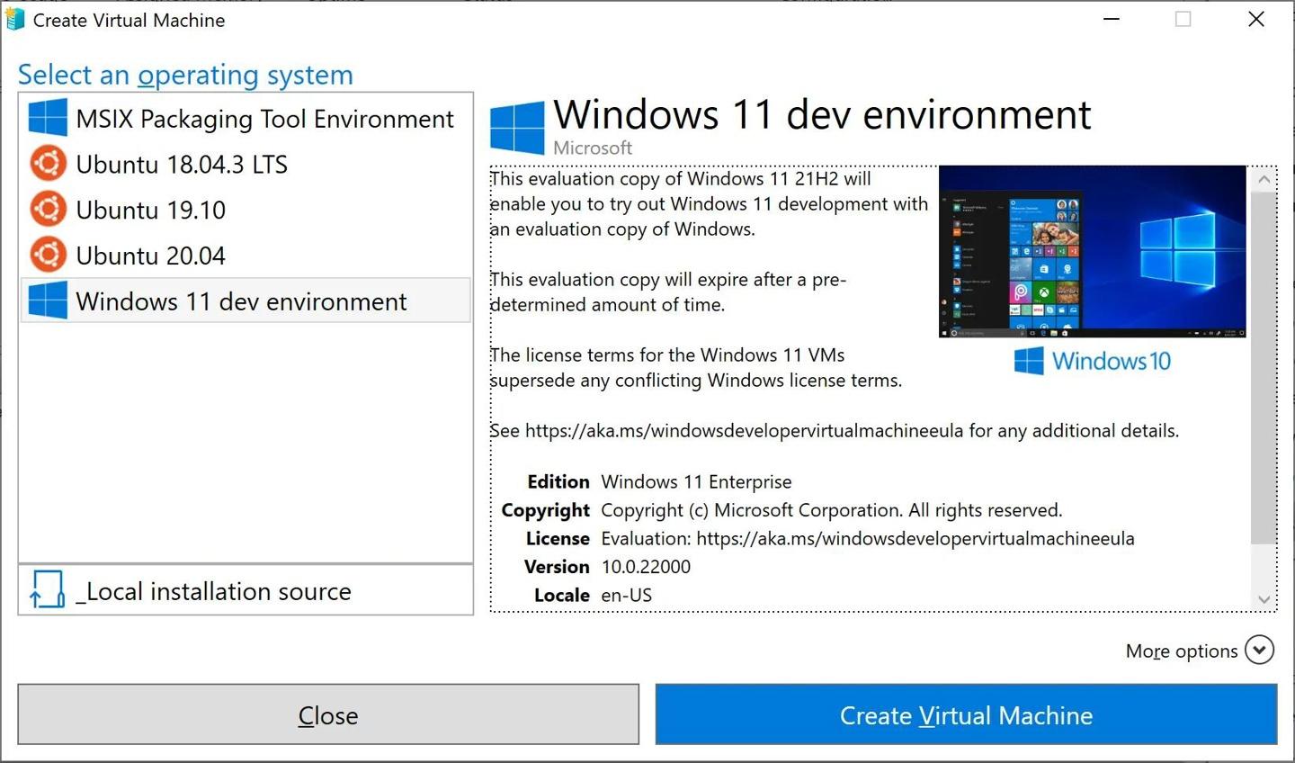Click the Ubuntu 20.04 circle icon
This screenshot has height=763, width=1295.
click(x=47, y=255)
